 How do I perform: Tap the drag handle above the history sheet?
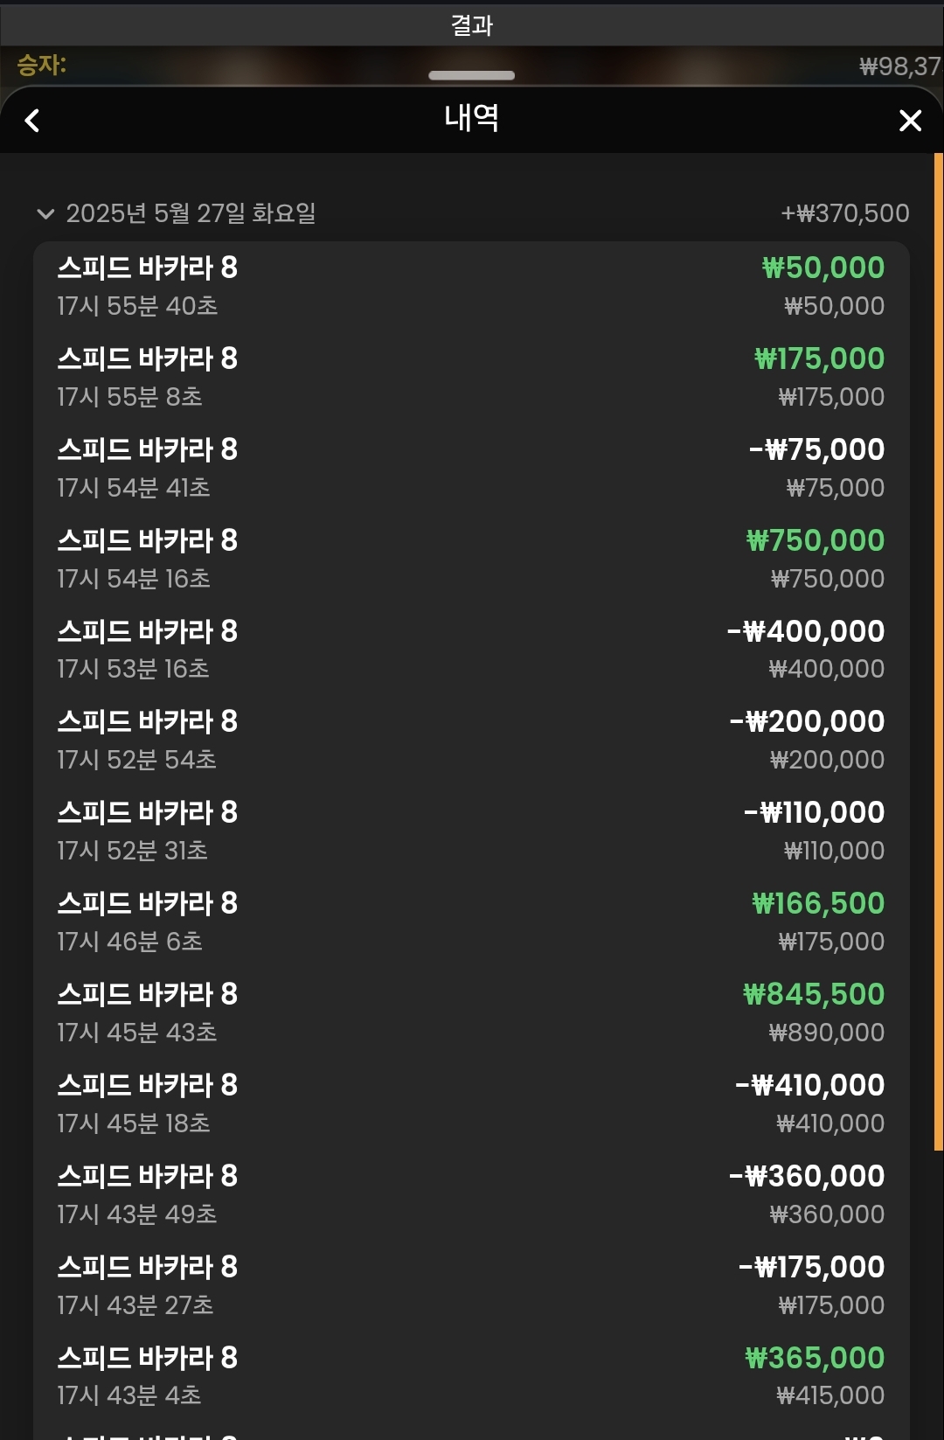[472, 75]
